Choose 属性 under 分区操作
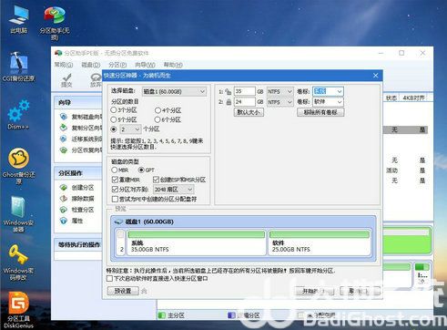 pyautogui.click(x=72, y=221)
